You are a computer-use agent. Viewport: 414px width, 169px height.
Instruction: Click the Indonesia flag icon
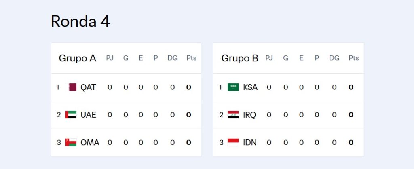click(x=233, y=142)
